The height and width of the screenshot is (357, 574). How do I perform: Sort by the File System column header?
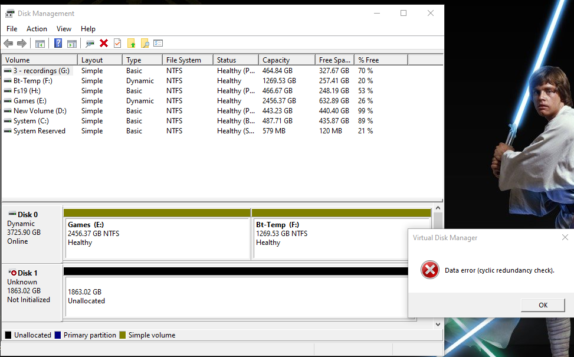[188, 60]
